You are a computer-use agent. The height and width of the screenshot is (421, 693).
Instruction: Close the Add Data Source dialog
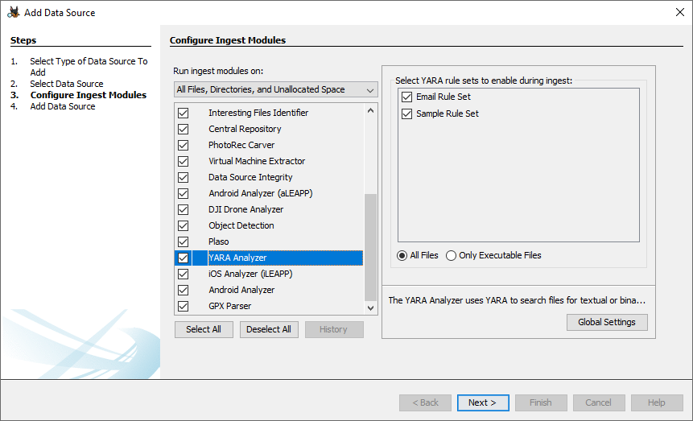679,12
